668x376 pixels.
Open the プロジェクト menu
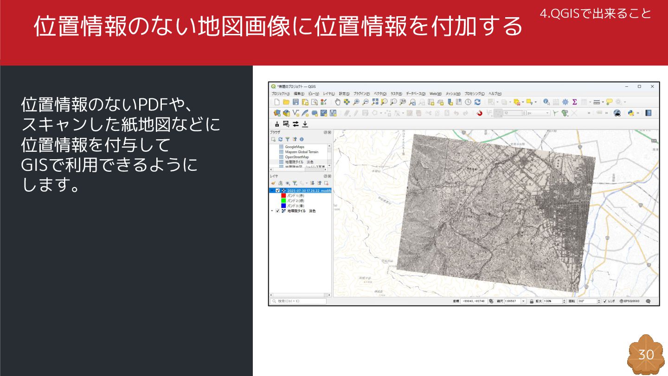pyautogui.click(x=281, y=94)
